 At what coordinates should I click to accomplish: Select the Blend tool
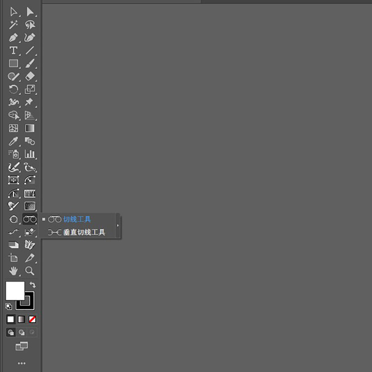click(30, 141)
